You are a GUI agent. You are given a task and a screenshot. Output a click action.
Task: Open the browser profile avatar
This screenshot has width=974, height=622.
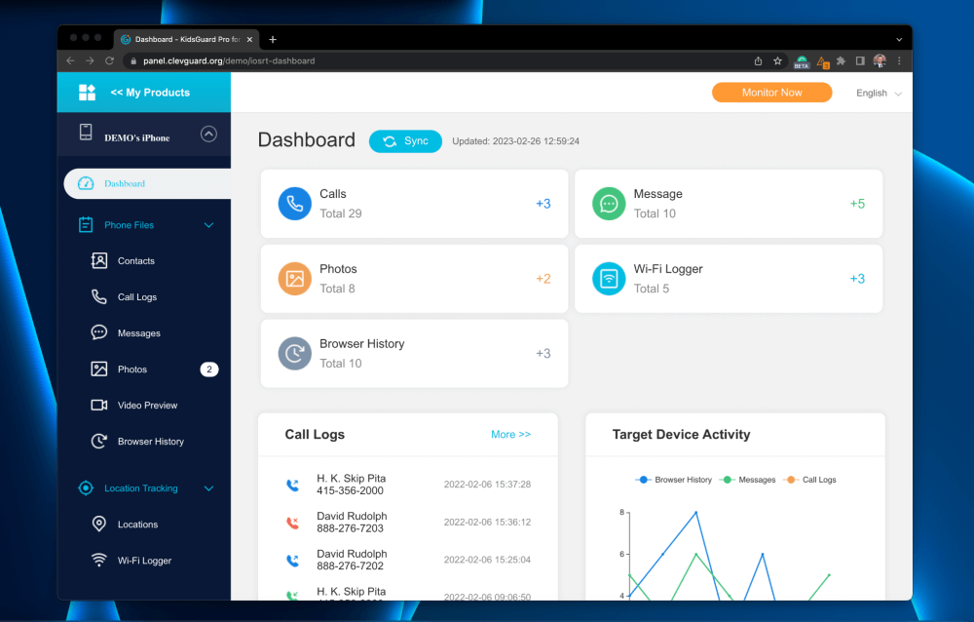(x=880, y=61)
